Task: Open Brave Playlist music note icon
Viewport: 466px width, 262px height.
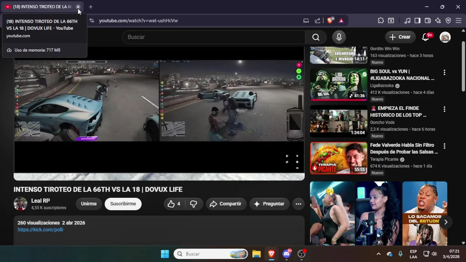Action: pos(408,21)
